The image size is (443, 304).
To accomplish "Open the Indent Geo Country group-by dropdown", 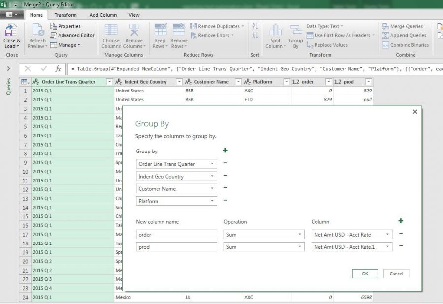I will 212,176.
